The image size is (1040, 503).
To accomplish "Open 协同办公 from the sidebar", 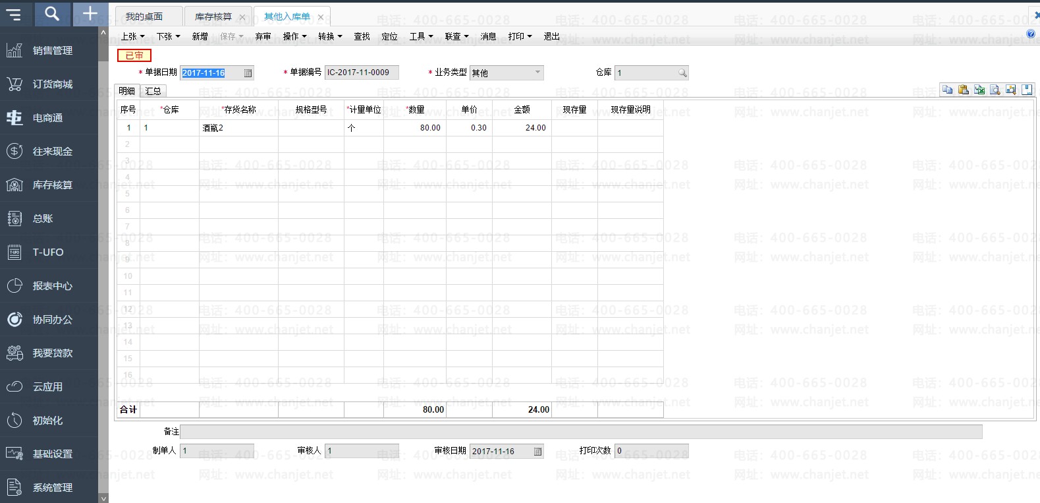I will (49, 319).
